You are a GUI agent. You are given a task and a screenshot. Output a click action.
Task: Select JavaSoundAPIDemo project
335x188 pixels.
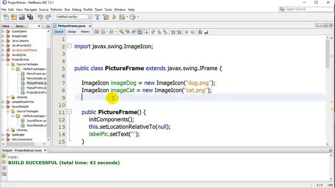pyautogui.click(x=25, y=50)
